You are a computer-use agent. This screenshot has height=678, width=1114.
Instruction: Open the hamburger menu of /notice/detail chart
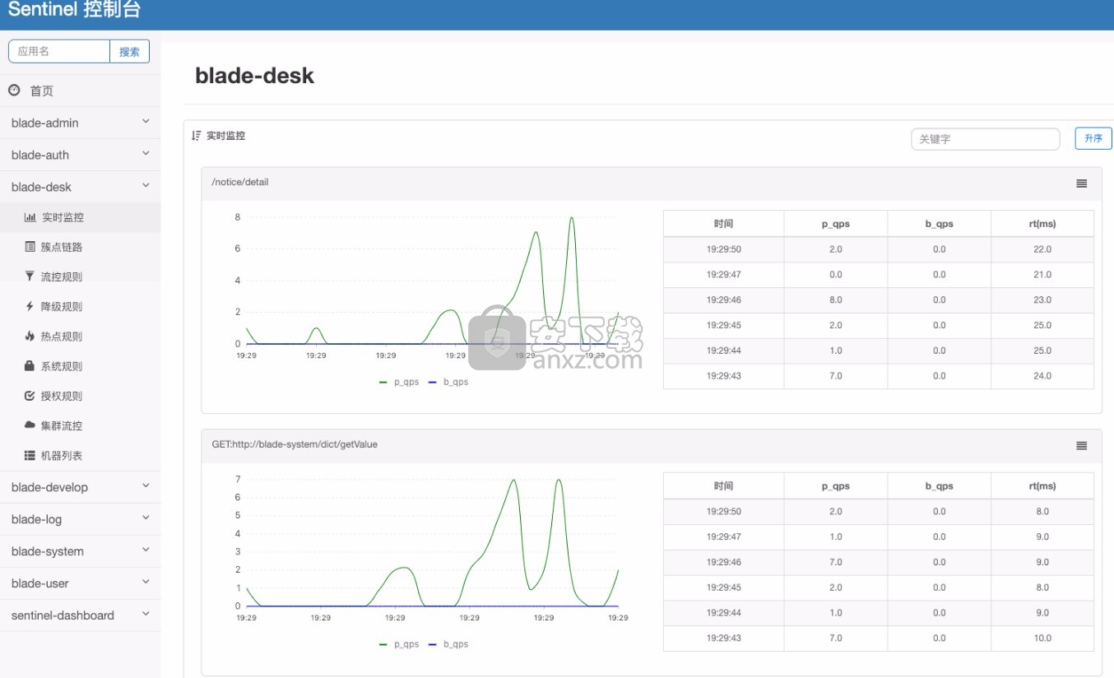(1082, 183)
